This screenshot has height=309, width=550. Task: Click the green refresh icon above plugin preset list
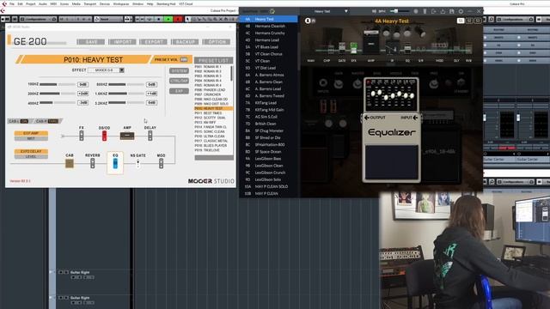point(272,11)
